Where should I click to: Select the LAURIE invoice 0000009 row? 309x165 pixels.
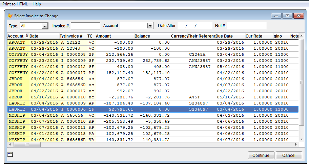click(x=153, y=103)
